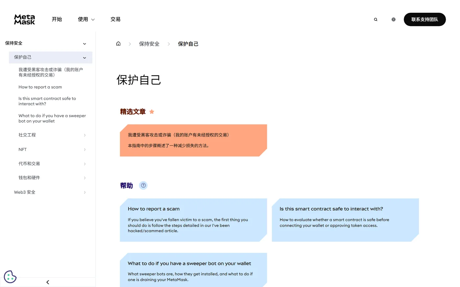Open the cookie preferences icon
Image resolution: width=460 pixels, height=287 pixels.
point(10,277)
